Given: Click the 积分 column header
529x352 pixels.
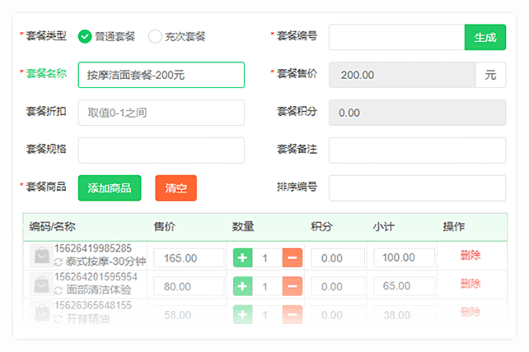Looking at the screenshot, I should tap(321, 226).
